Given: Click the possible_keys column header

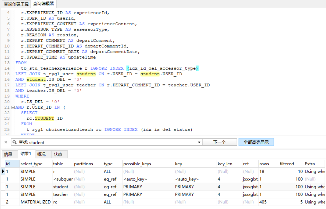Looking at the screenshot, I should 137,164.
